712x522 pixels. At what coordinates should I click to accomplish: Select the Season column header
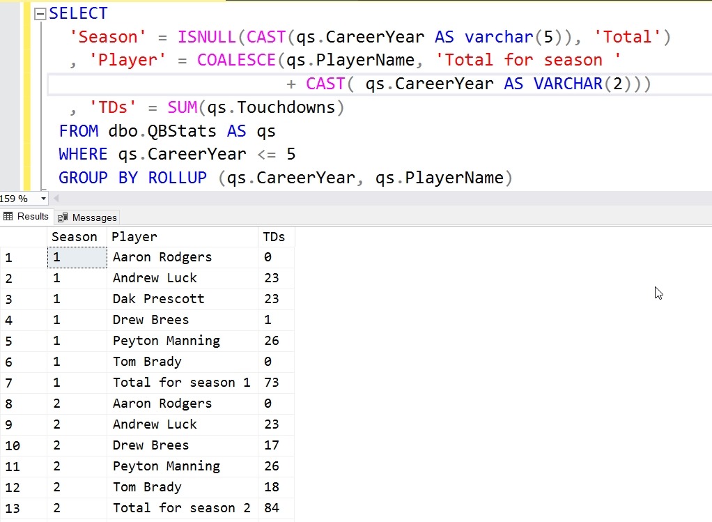coord(75,237)
